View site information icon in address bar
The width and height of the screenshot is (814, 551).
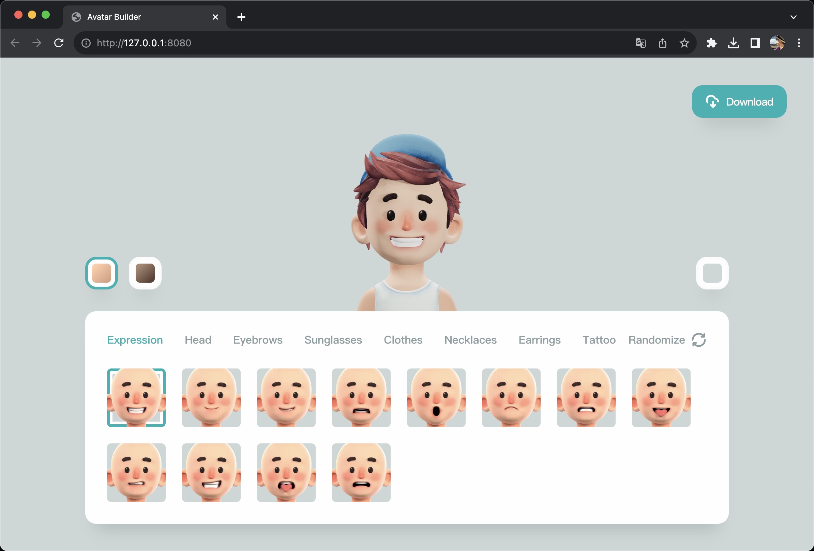86,43
